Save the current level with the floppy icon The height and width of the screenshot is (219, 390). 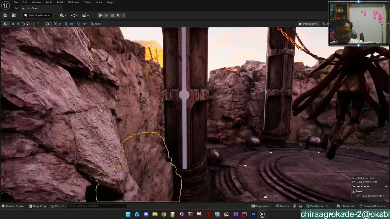pos(5,16)
